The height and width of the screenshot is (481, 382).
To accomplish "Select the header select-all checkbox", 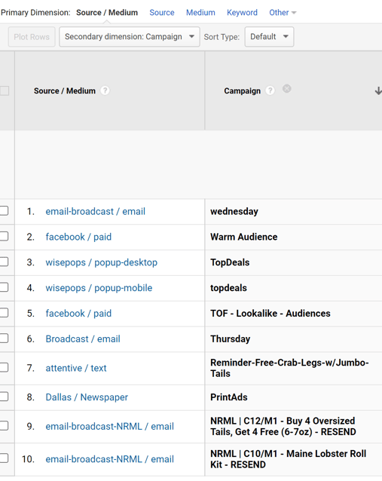I will click(4, 90).
